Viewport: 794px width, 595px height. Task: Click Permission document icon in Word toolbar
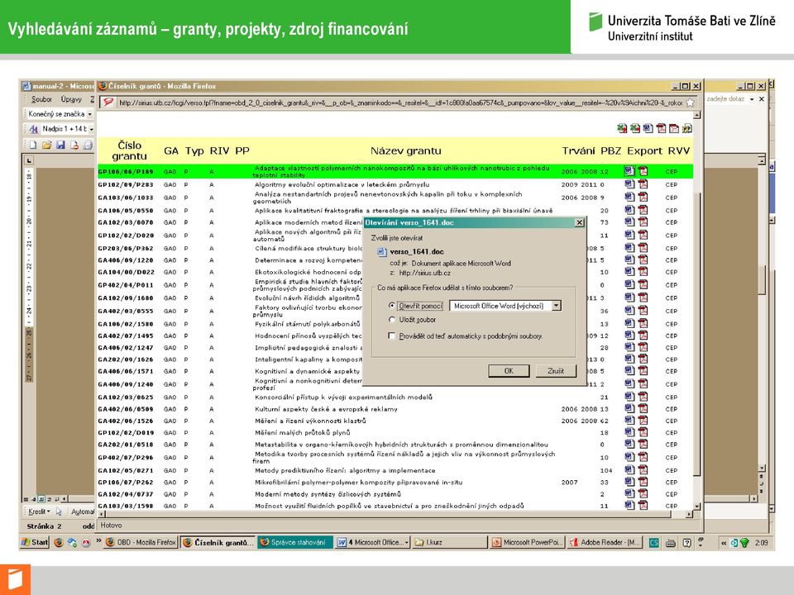74,145
